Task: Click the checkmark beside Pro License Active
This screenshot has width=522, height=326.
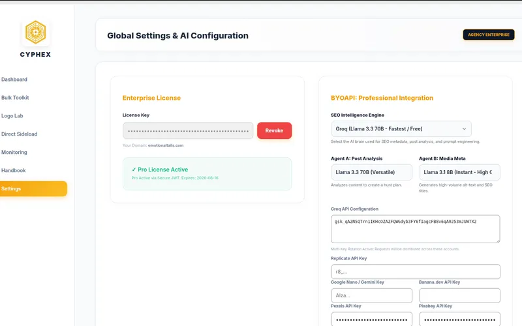Action: click(x=134, y=170)
